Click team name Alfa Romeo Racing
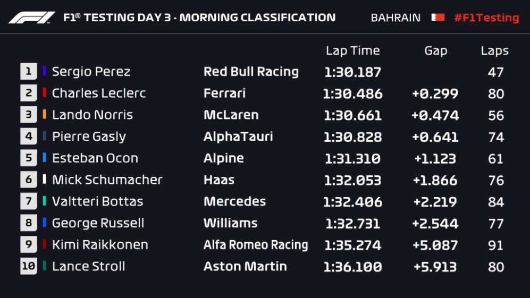The height and width of the screenshot is (298, 530). click(256, 245)
